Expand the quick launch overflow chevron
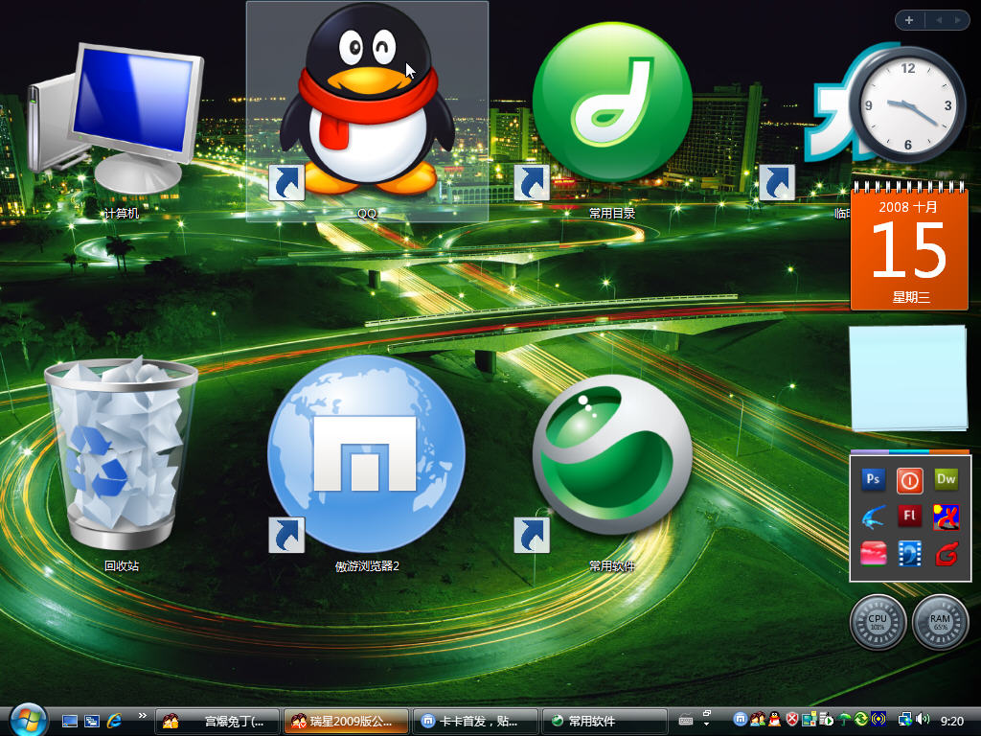Screen dimensions: 981x736 pyautogui.click(x=143, y=715)
